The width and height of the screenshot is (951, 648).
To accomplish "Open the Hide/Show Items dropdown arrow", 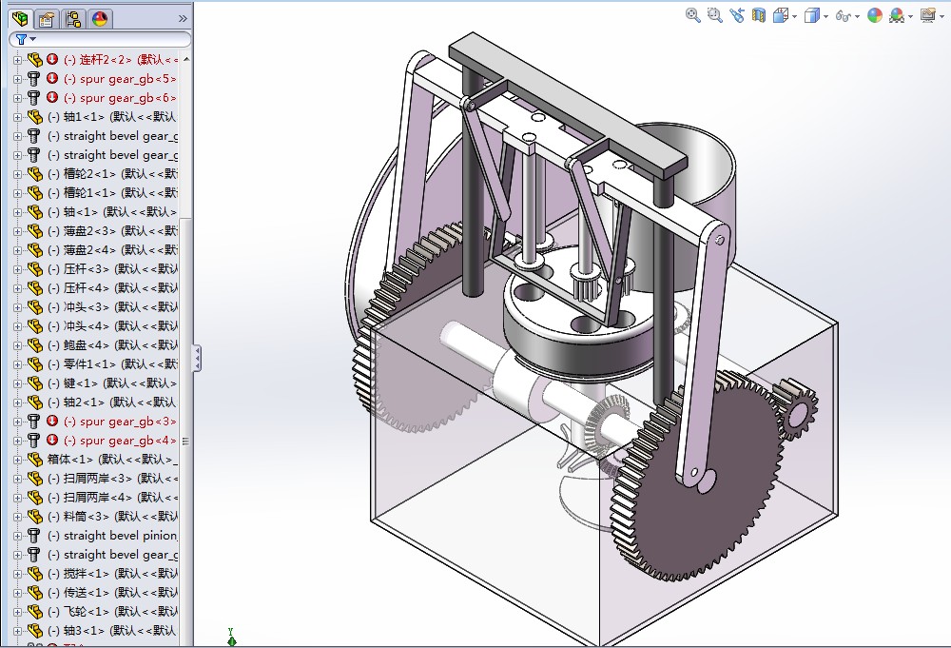I will 857,16.
